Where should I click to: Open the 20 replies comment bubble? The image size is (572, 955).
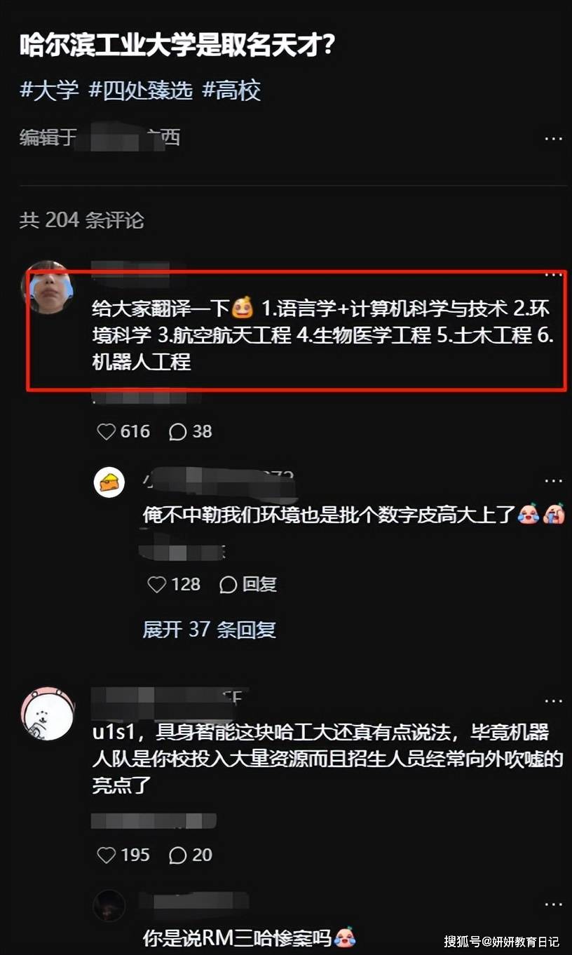(178, 855)
